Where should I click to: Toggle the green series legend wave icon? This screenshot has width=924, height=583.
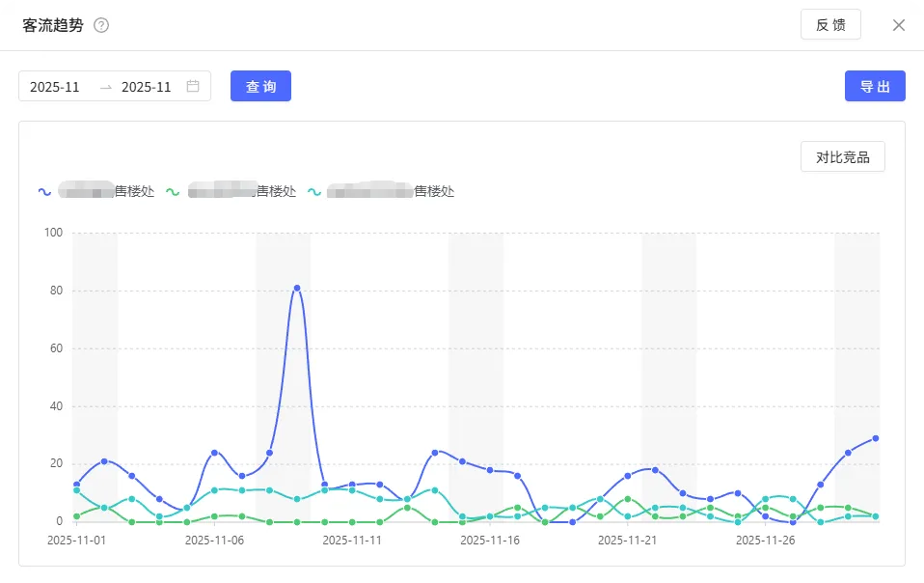coord(173,192)
